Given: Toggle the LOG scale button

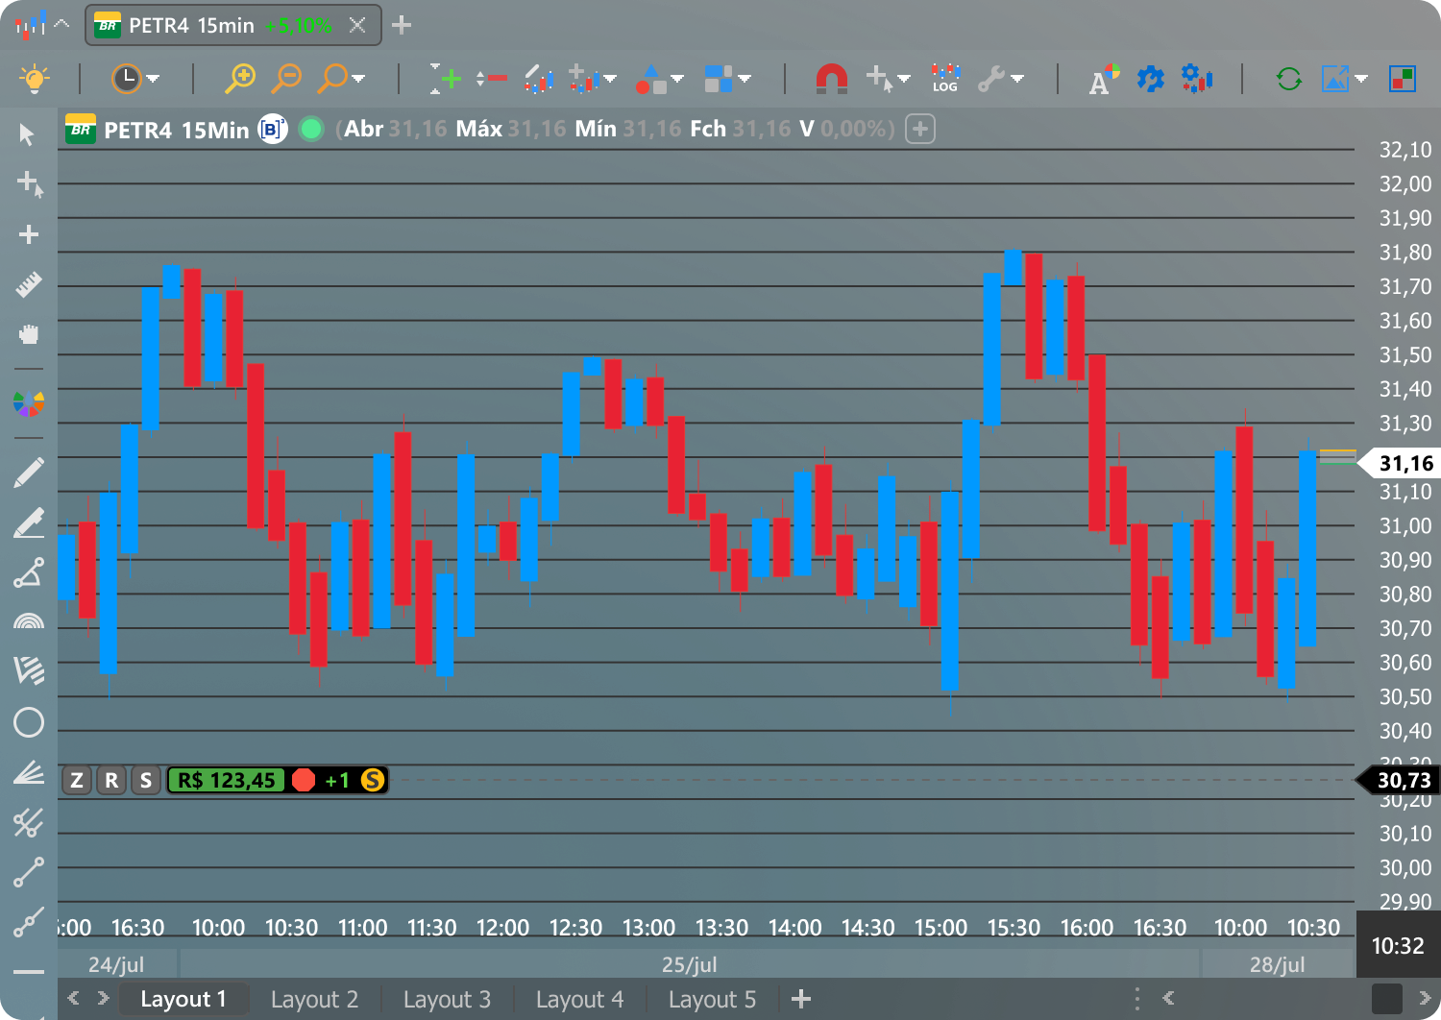Looking at the screenshot, I should [945, 78].
